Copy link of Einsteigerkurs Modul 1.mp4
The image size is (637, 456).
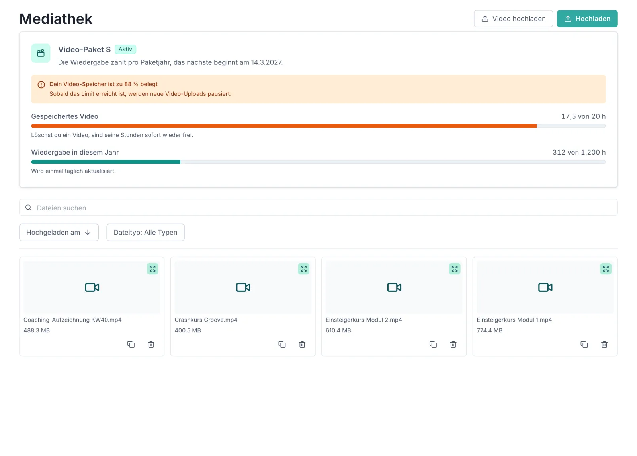pyautogui.click(x=584, y=344)
